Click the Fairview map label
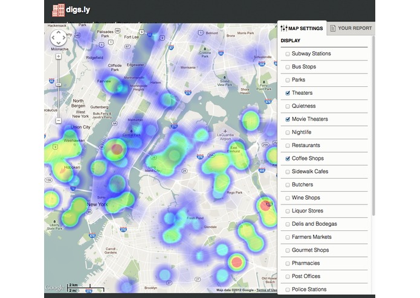Viewport: 420px width, 298px height. 104,81
